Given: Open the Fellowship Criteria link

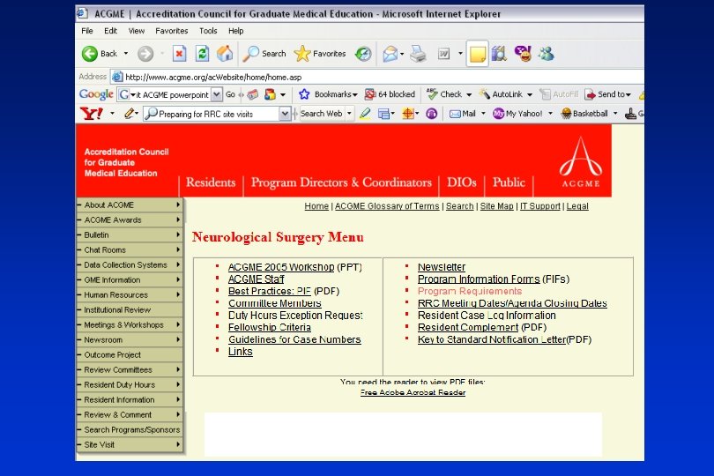Looking at the screenshot, I should tap(270, 327).
